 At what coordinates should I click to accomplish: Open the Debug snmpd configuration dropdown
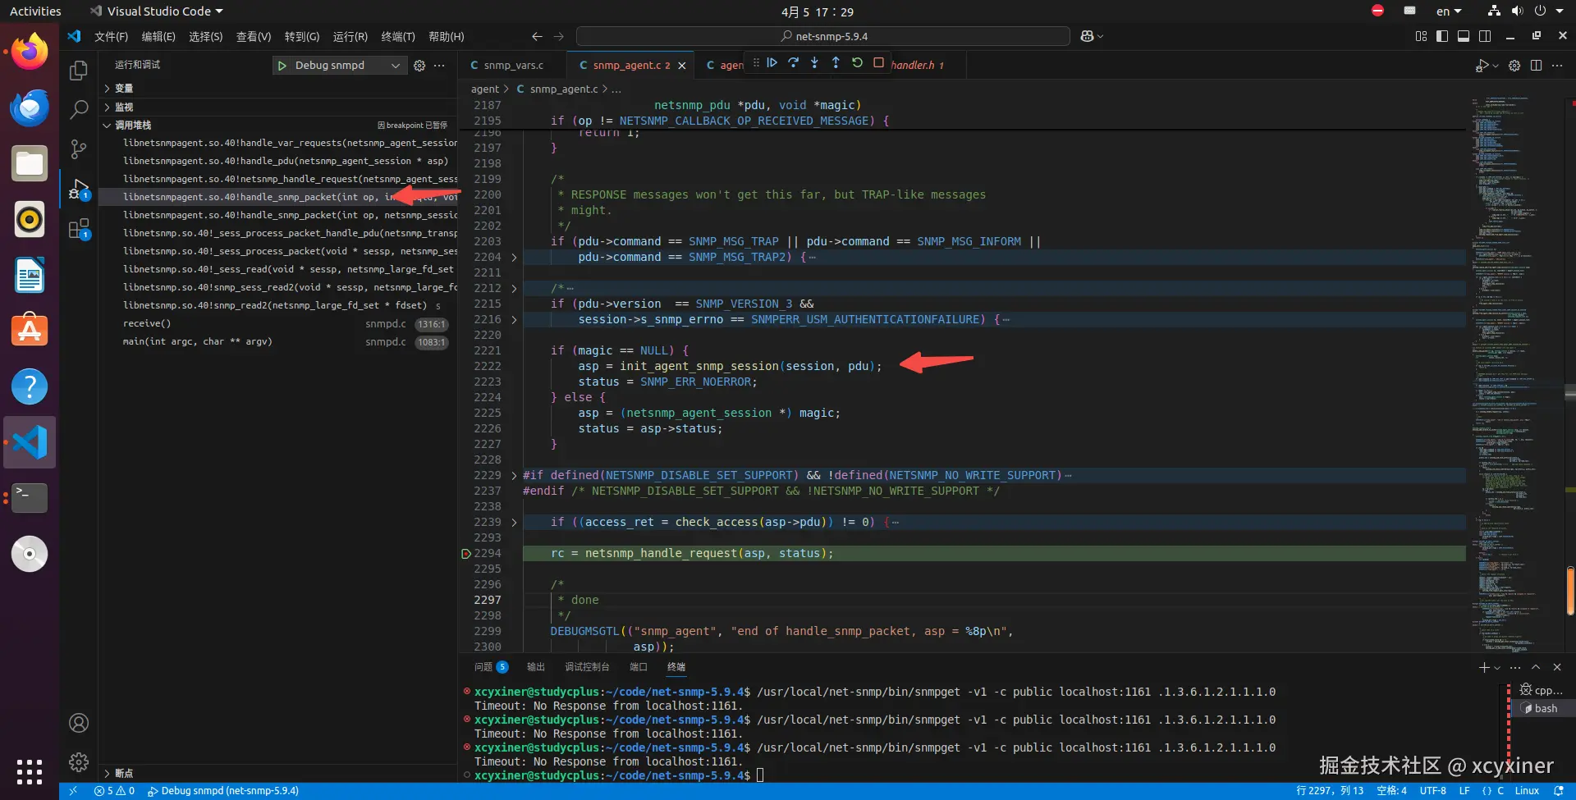(x=396, y=66)
